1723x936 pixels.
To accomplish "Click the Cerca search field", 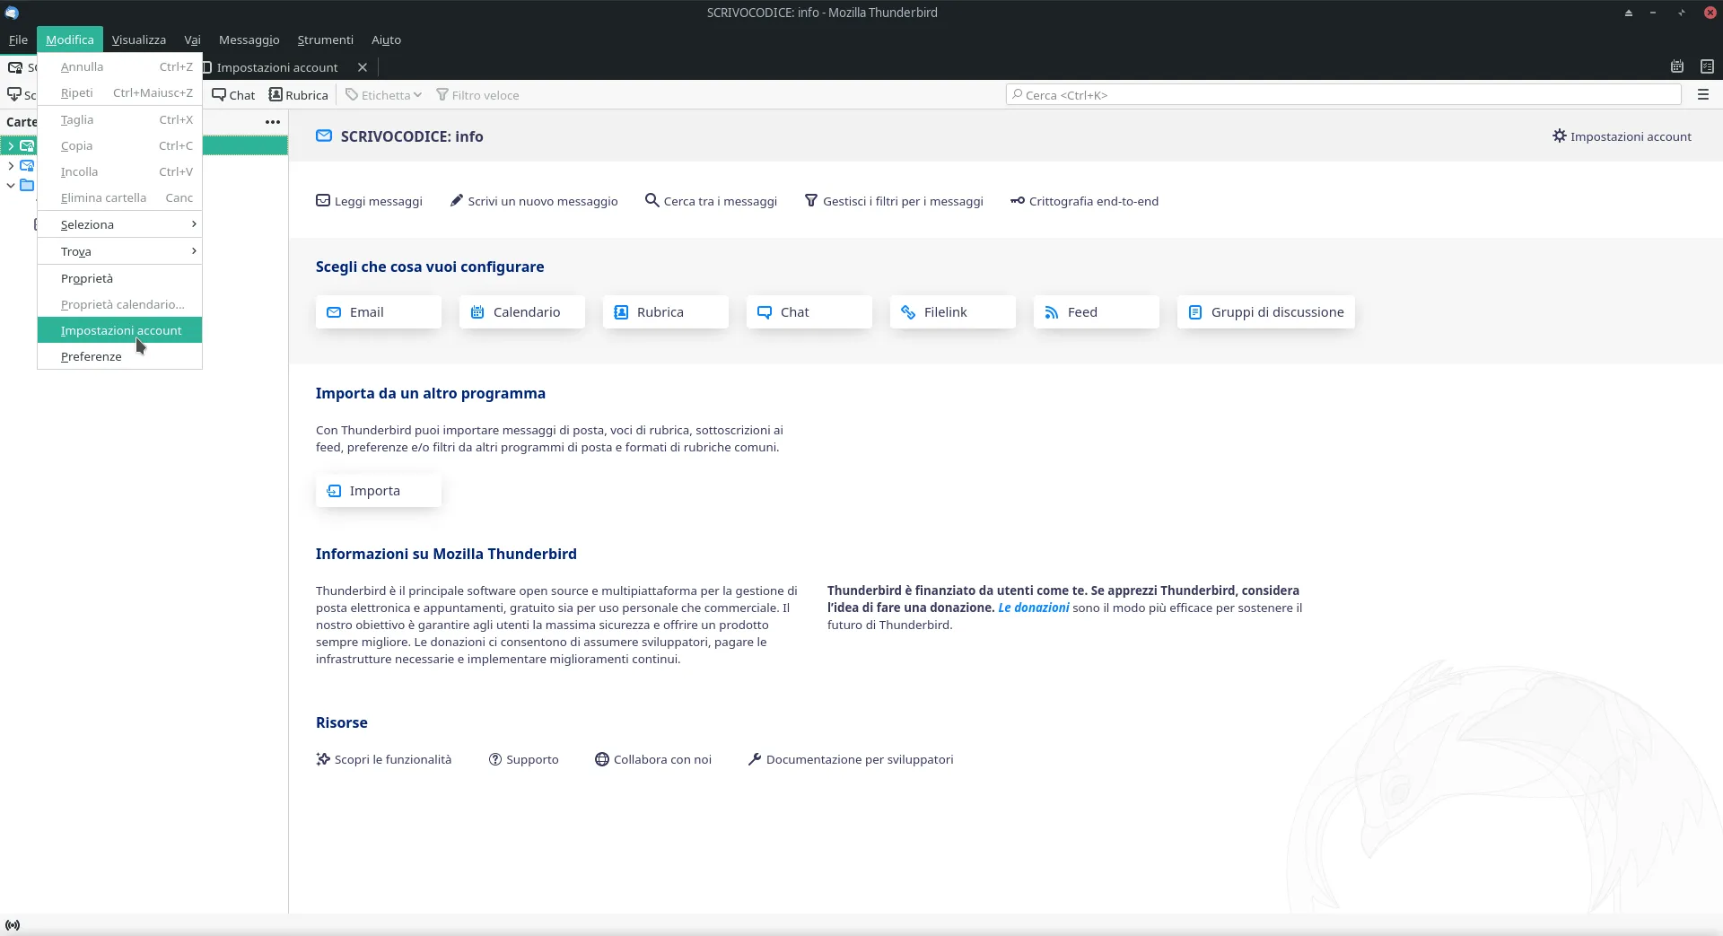I will [1343, 95].
